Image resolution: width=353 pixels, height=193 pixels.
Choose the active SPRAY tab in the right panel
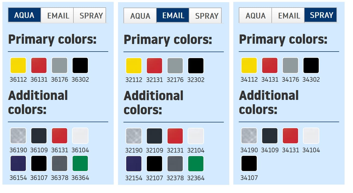pyautogui.click(x=321, y=15)
